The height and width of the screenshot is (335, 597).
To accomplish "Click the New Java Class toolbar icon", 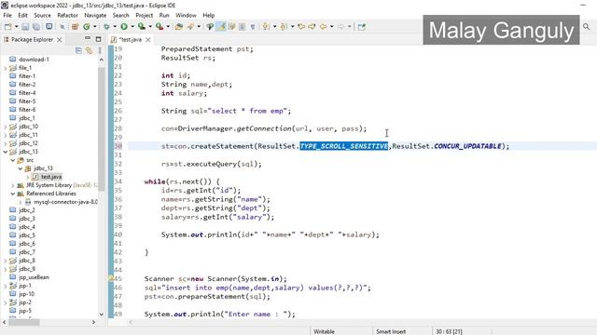I will coord(87,27).
